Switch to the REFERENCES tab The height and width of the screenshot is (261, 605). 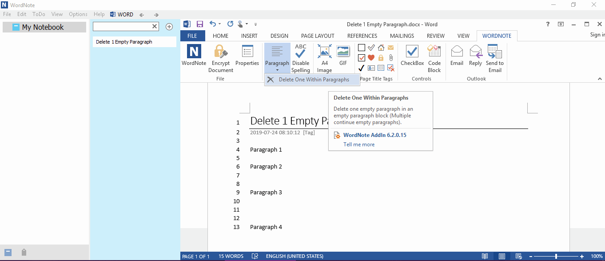pos(362,36)
